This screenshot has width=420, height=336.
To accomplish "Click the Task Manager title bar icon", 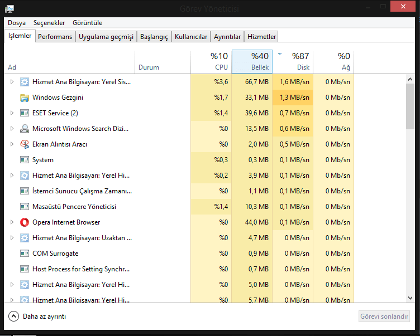I will (x=9, y=9).
